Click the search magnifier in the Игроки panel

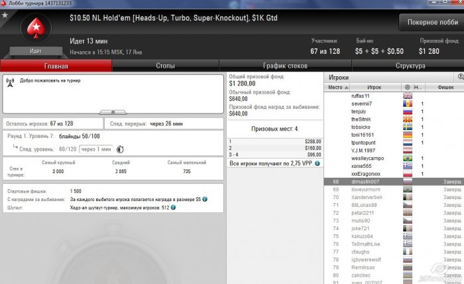click(x=461, y=77)
